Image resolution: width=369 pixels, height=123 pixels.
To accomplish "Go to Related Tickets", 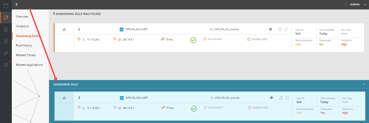I will click(x=26, y=55).
